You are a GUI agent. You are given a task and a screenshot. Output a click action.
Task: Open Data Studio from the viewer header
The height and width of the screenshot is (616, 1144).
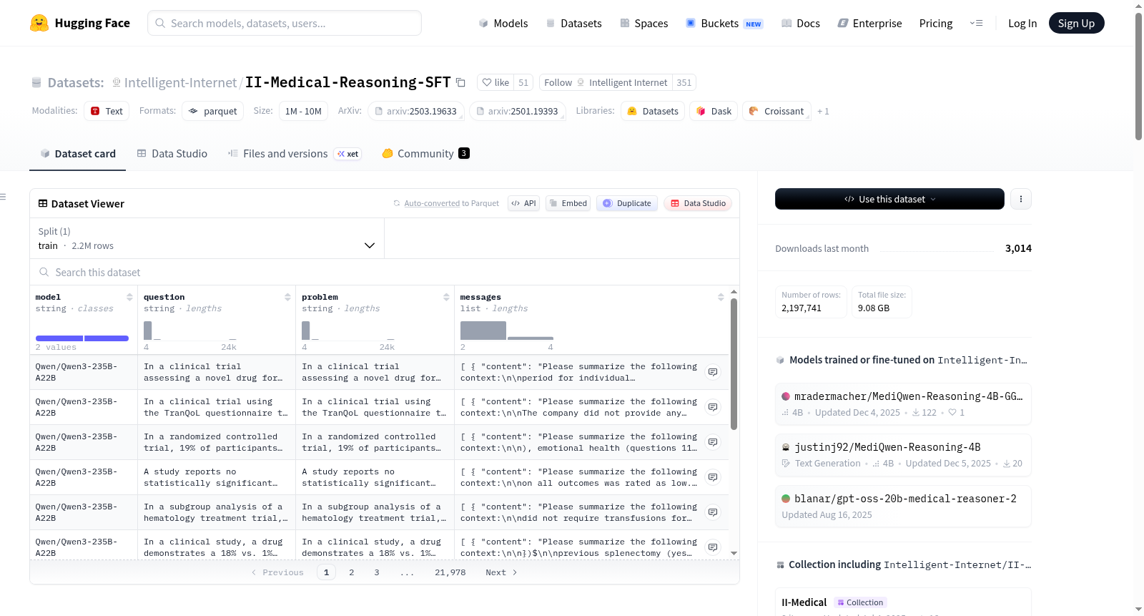click(x=698, y=203)
